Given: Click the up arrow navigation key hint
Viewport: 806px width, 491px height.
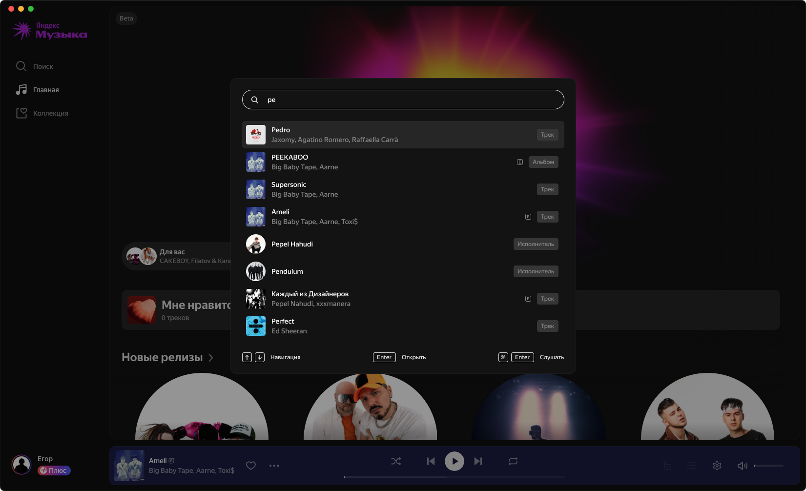Looking at the screenshot, I should (247, 357).
